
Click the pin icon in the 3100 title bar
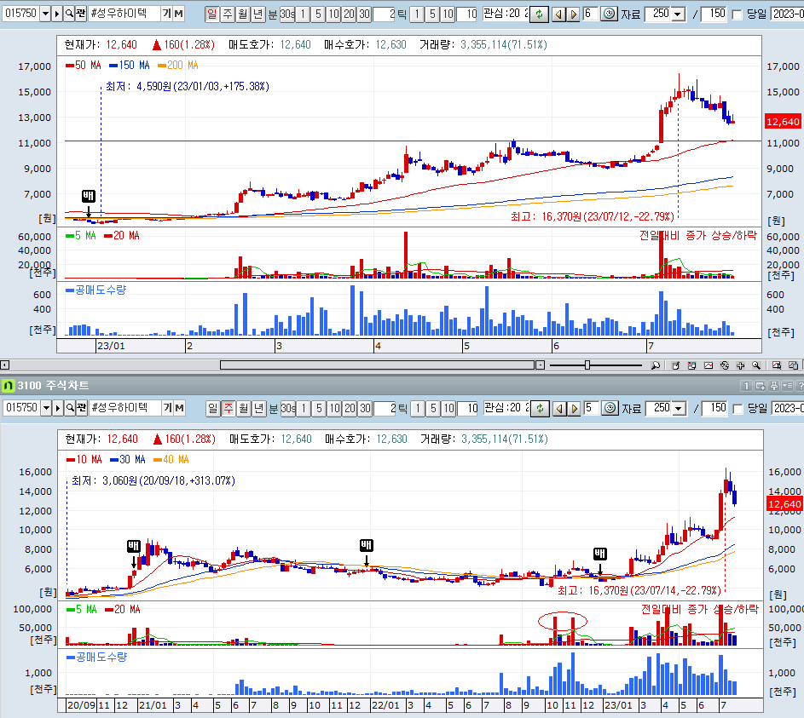(774, 386)
